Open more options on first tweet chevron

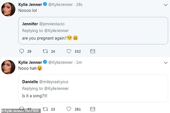[165, 5]
